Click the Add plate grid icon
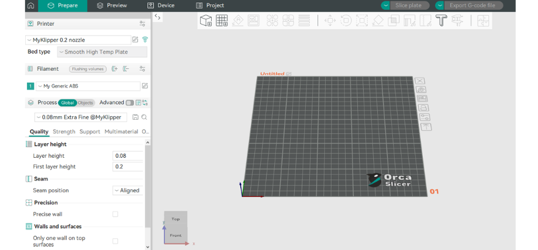 (222, 20)
